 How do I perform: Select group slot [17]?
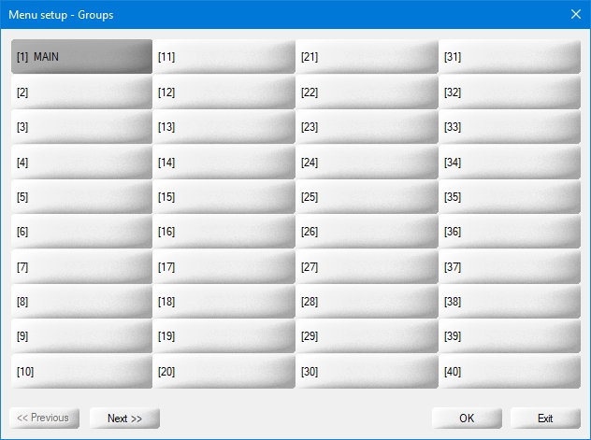223,267
